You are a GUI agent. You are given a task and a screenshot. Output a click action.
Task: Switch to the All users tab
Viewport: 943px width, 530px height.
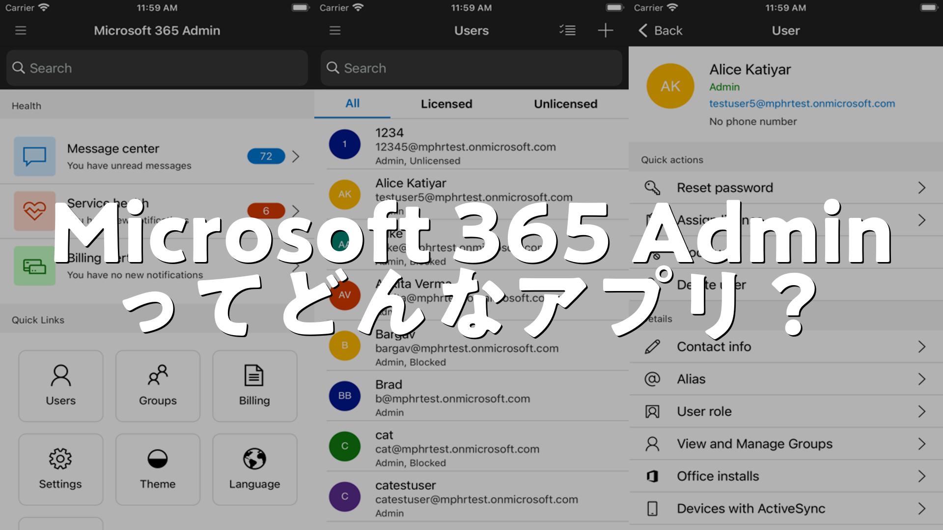coord(352,104)
